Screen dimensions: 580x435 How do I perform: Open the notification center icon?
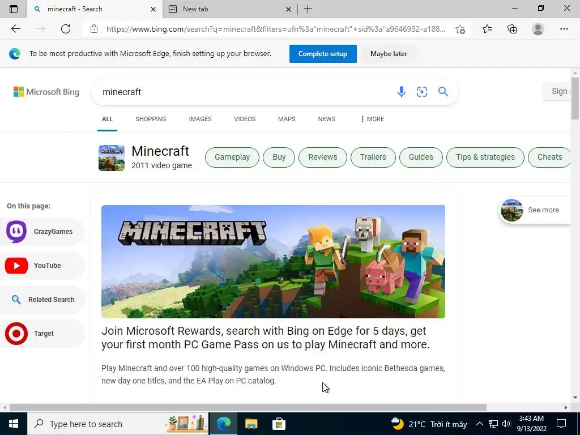561,424
